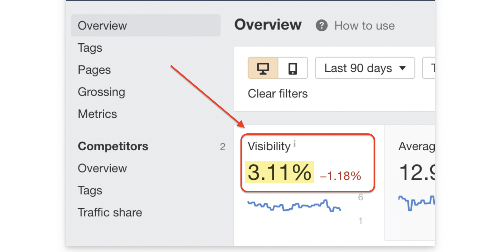Open the Pages sidebar item
This screenshot has height=252, width=492.
click(x=94, y=70)
